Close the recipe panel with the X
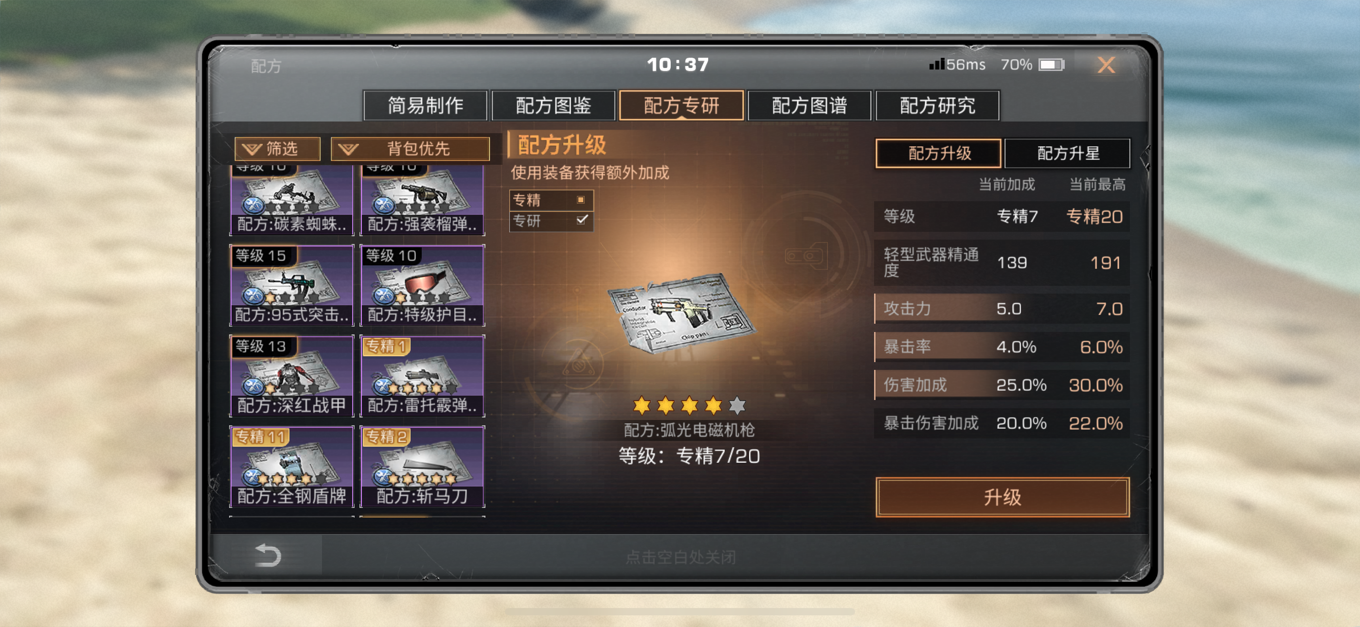 tap(1106, 65)
